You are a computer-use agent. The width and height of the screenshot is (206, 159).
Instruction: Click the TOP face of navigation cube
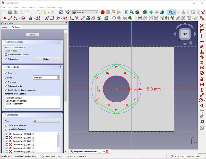(x=185, y=34)
